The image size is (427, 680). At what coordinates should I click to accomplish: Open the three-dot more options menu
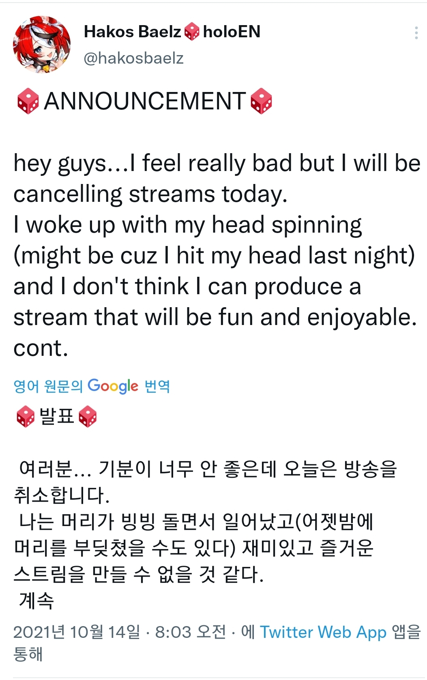(416, 33)
